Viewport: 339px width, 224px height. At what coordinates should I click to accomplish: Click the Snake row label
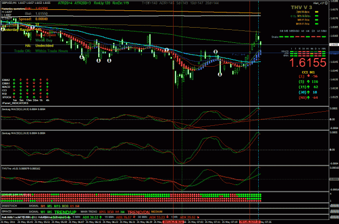(x=274, y=37)
